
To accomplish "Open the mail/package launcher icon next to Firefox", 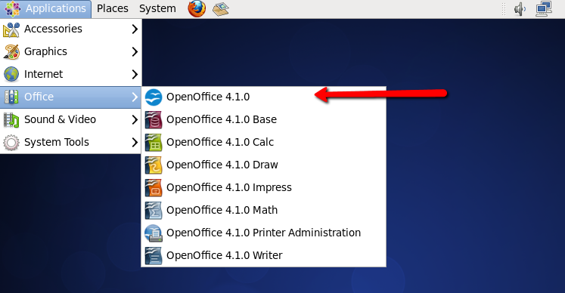I will pyautogui.click(x=221, y=9).
